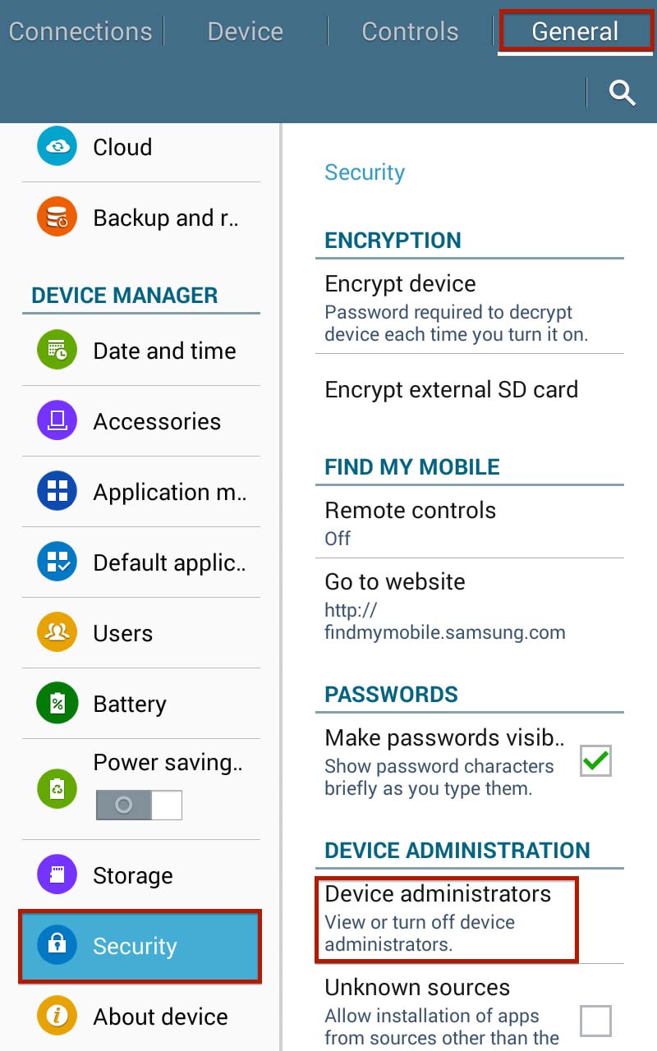
Task: Tap the Backup and reset icon
Action: pos(57,218)
